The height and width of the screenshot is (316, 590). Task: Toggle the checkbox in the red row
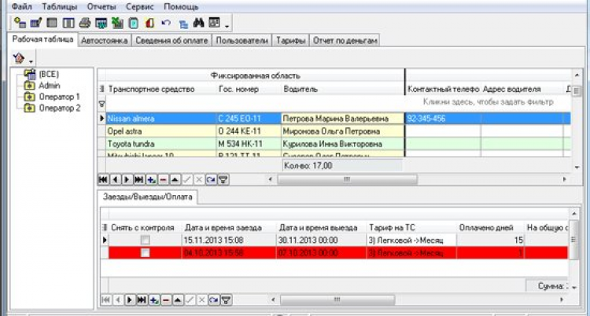click(144, 253)
